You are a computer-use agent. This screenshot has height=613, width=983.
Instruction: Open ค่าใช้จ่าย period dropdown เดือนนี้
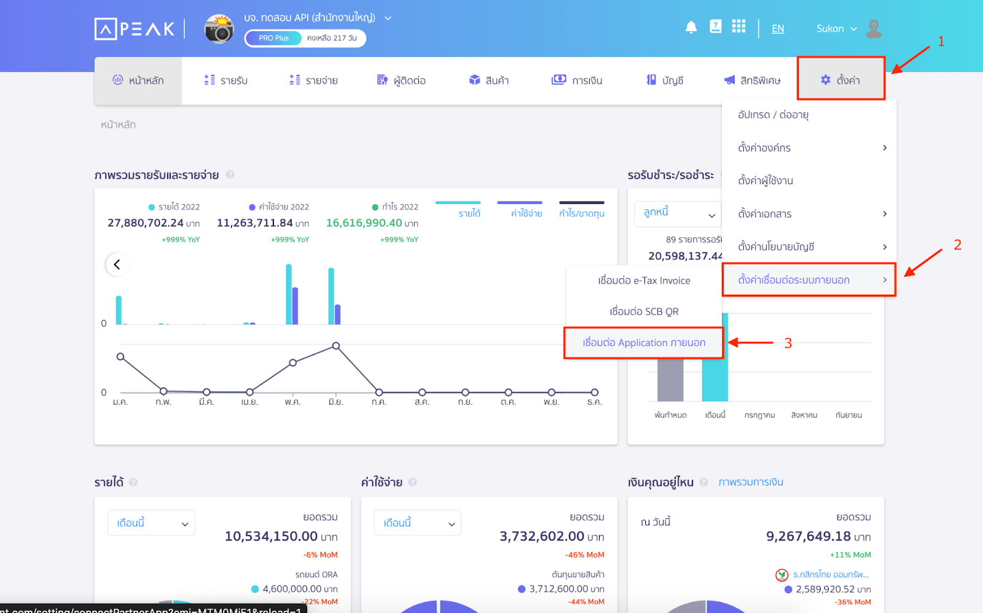[x=418, y=523]
